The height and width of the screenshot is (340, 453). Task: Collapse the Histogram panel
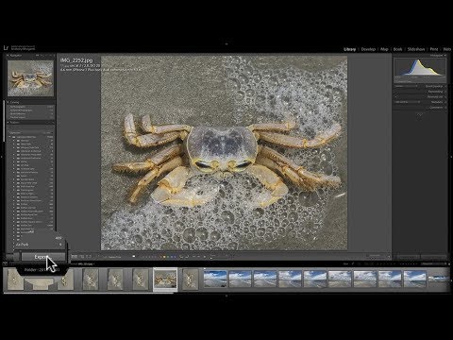point(445,56)
